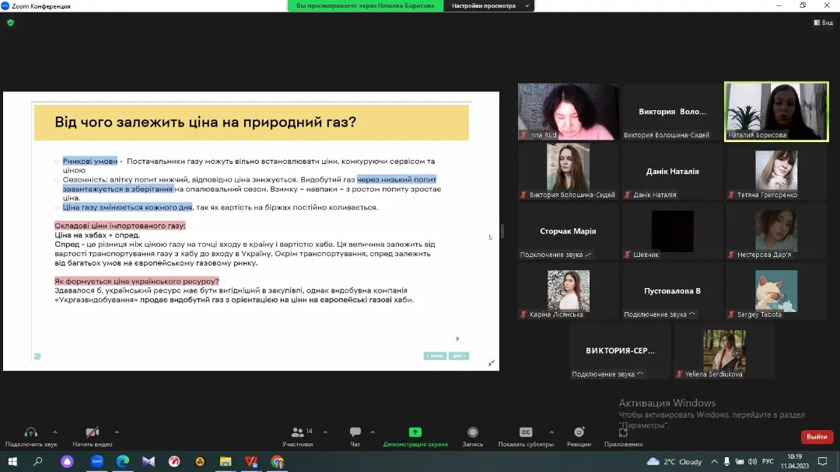The width and height of the screenshot is (840, 472).
Task: Open the Приложения apps panel
Action: [x=623, y=432]
